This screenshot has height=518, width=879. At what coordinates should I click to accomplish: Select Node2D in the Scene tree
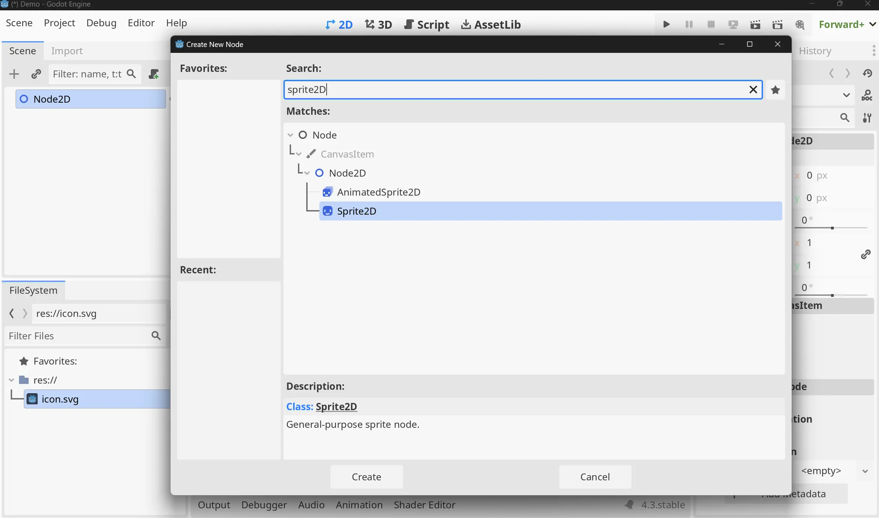click(90, 99)
